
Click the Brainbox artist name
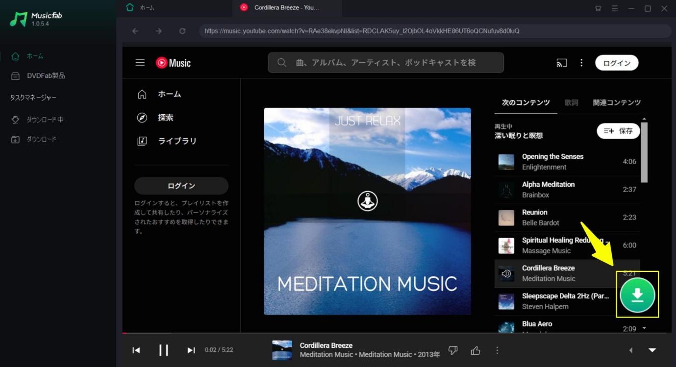535,195
